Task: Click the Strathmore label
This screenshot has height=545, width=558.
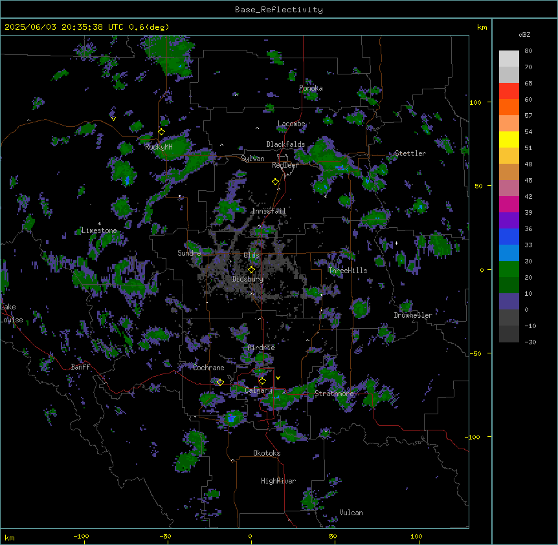Action: (334, 394)
